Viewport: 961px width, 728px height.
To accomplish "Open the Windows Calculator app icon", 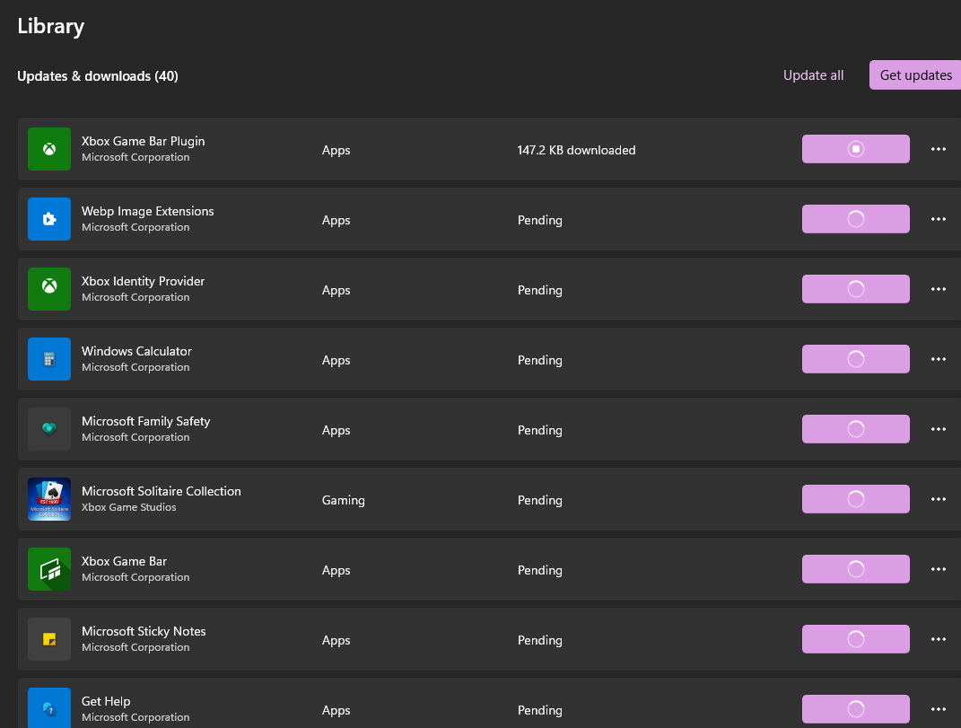I will pyautogui.click(x=49, y=359).
